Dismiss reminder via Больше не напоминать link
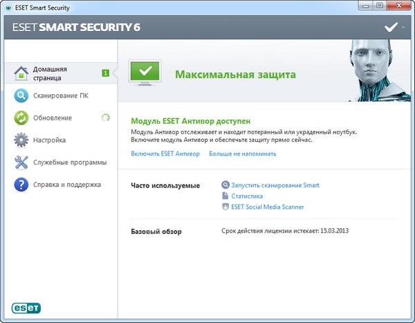This screenshot has height=323, width=415. (242, 154)
